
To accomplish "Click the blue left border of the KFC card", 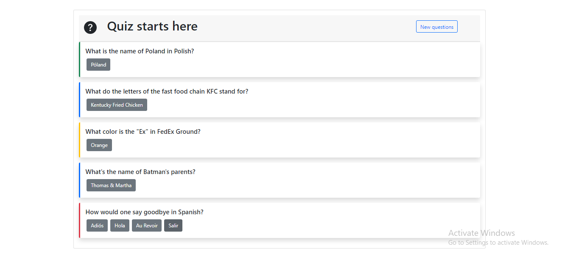I will coord(79,99).
